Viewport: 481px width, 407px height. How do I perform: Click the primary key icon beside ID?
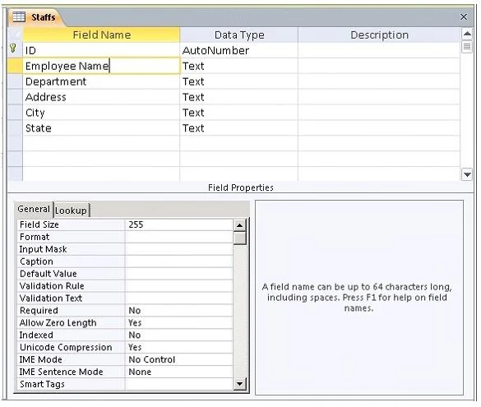(13, 49)
